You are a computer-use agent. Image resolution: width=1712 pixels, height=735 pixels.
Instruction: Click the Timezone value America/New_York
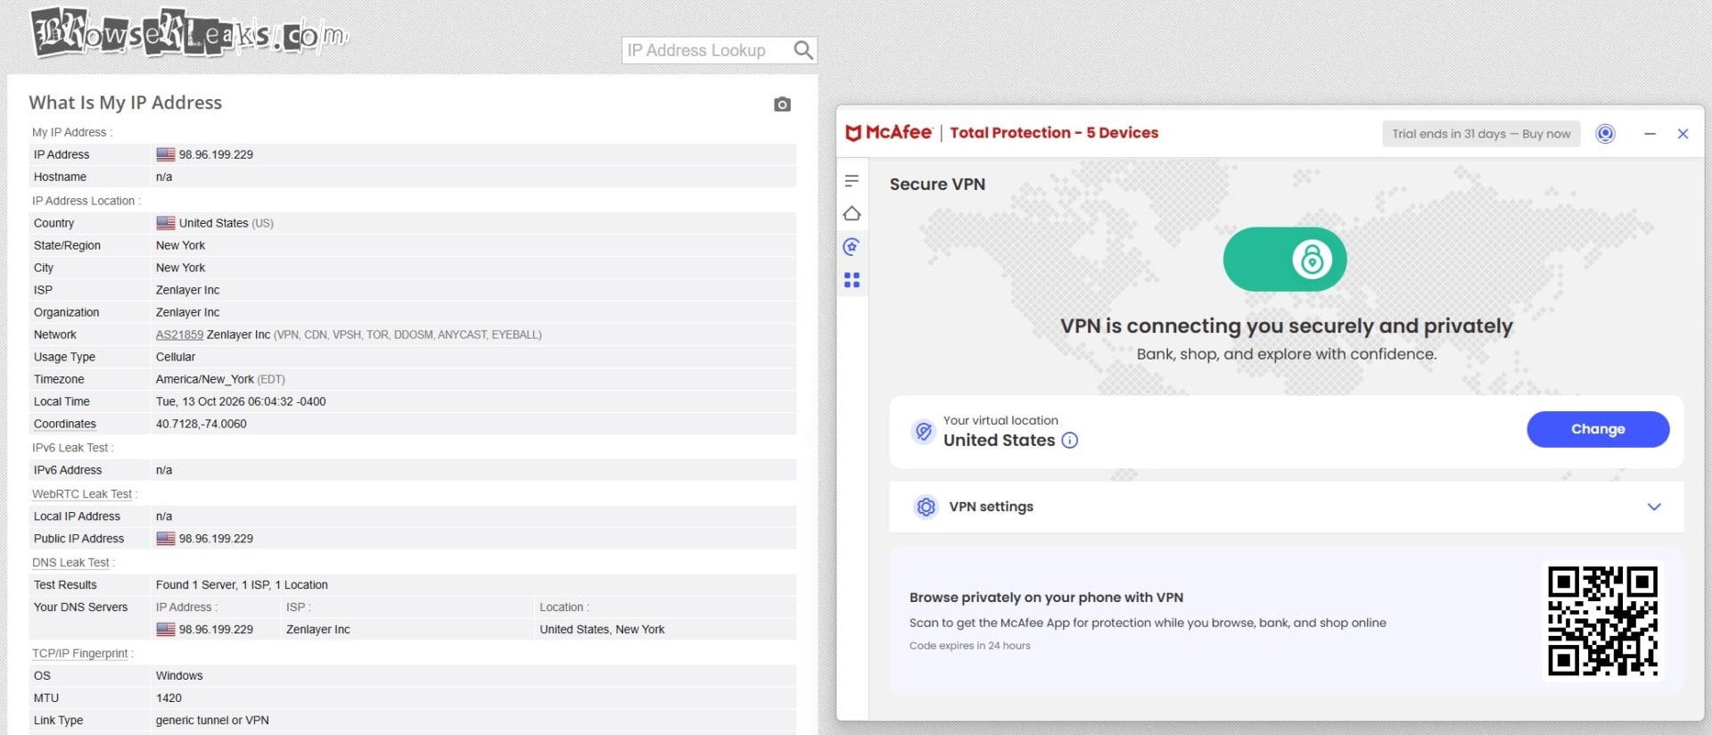point(205,379)
